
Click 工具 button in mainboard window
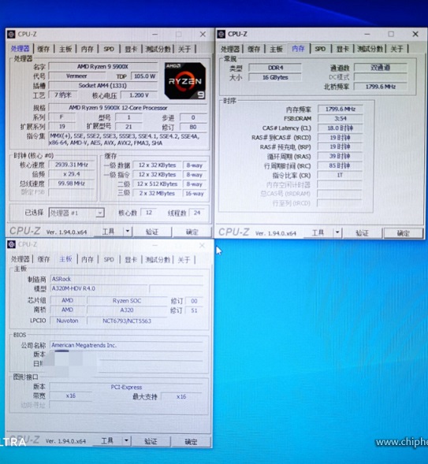point(107,441)
